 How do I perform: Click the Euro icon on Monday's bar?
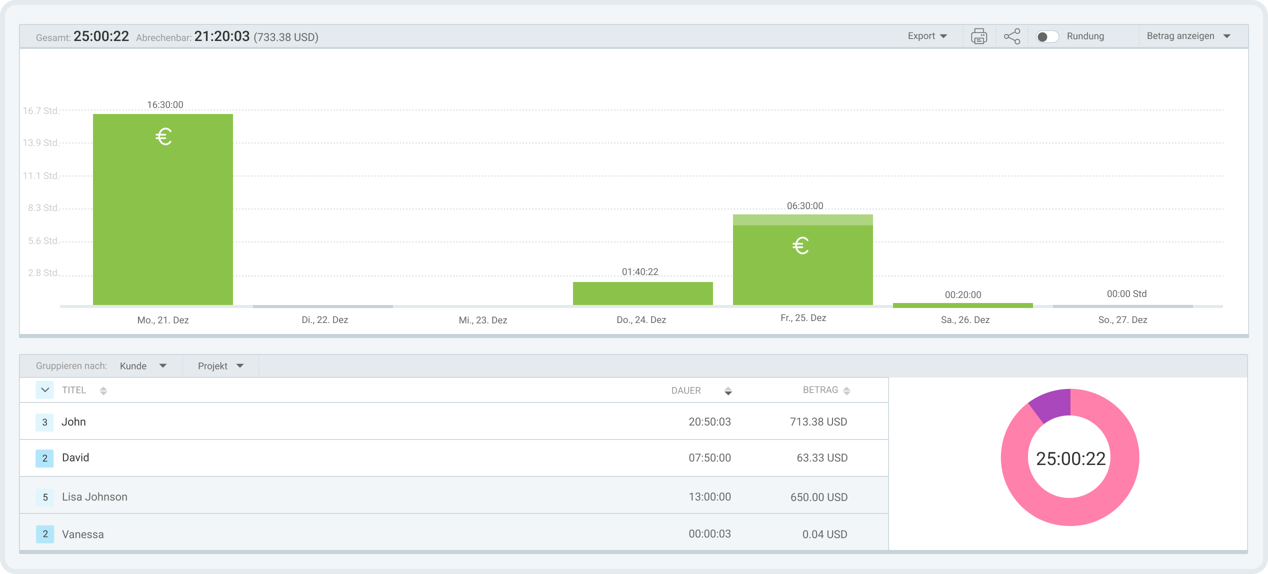coord(162,136)
